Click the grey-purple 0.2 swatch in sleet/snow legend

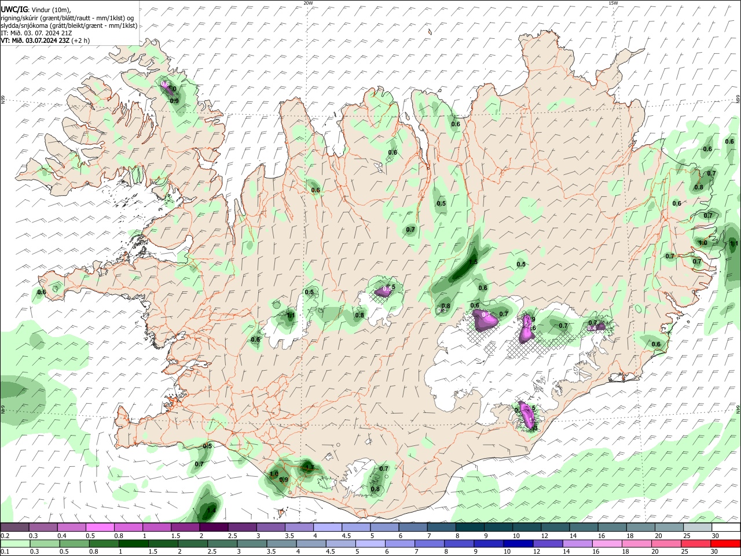14,527
